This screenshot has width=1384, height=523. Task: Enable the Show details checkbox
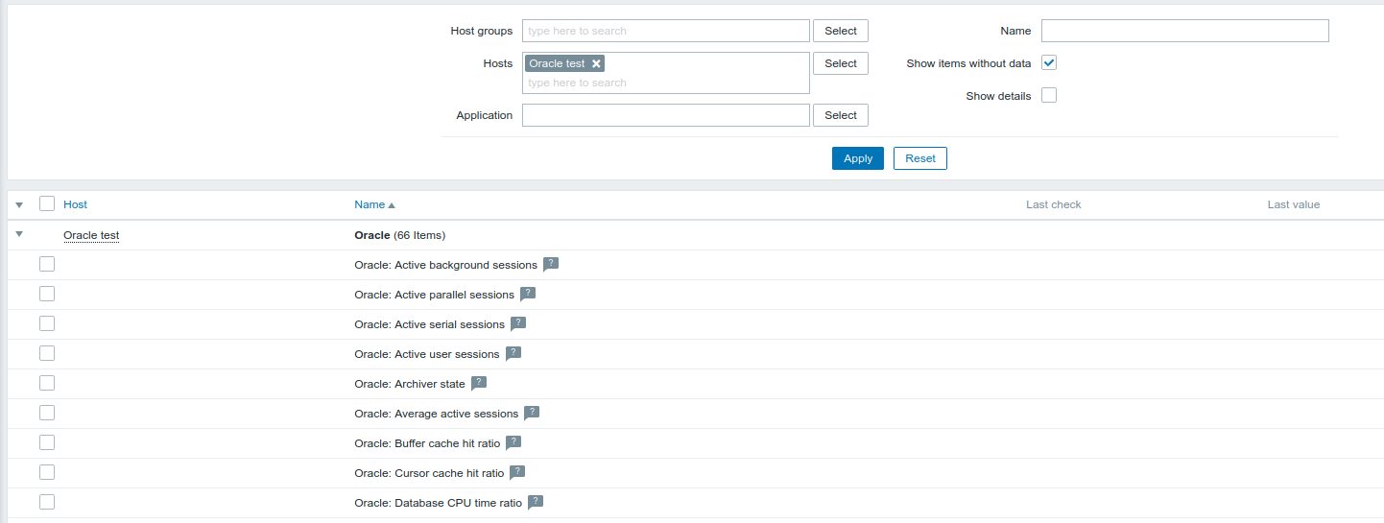pos(1049,96)
